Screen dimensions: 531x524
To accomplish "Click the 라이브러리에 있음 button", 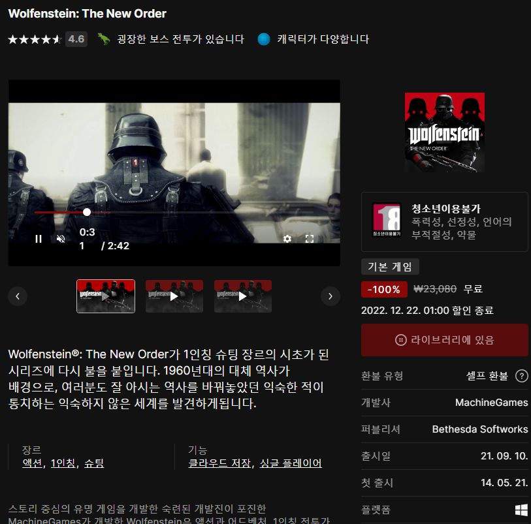I will 445,339.
